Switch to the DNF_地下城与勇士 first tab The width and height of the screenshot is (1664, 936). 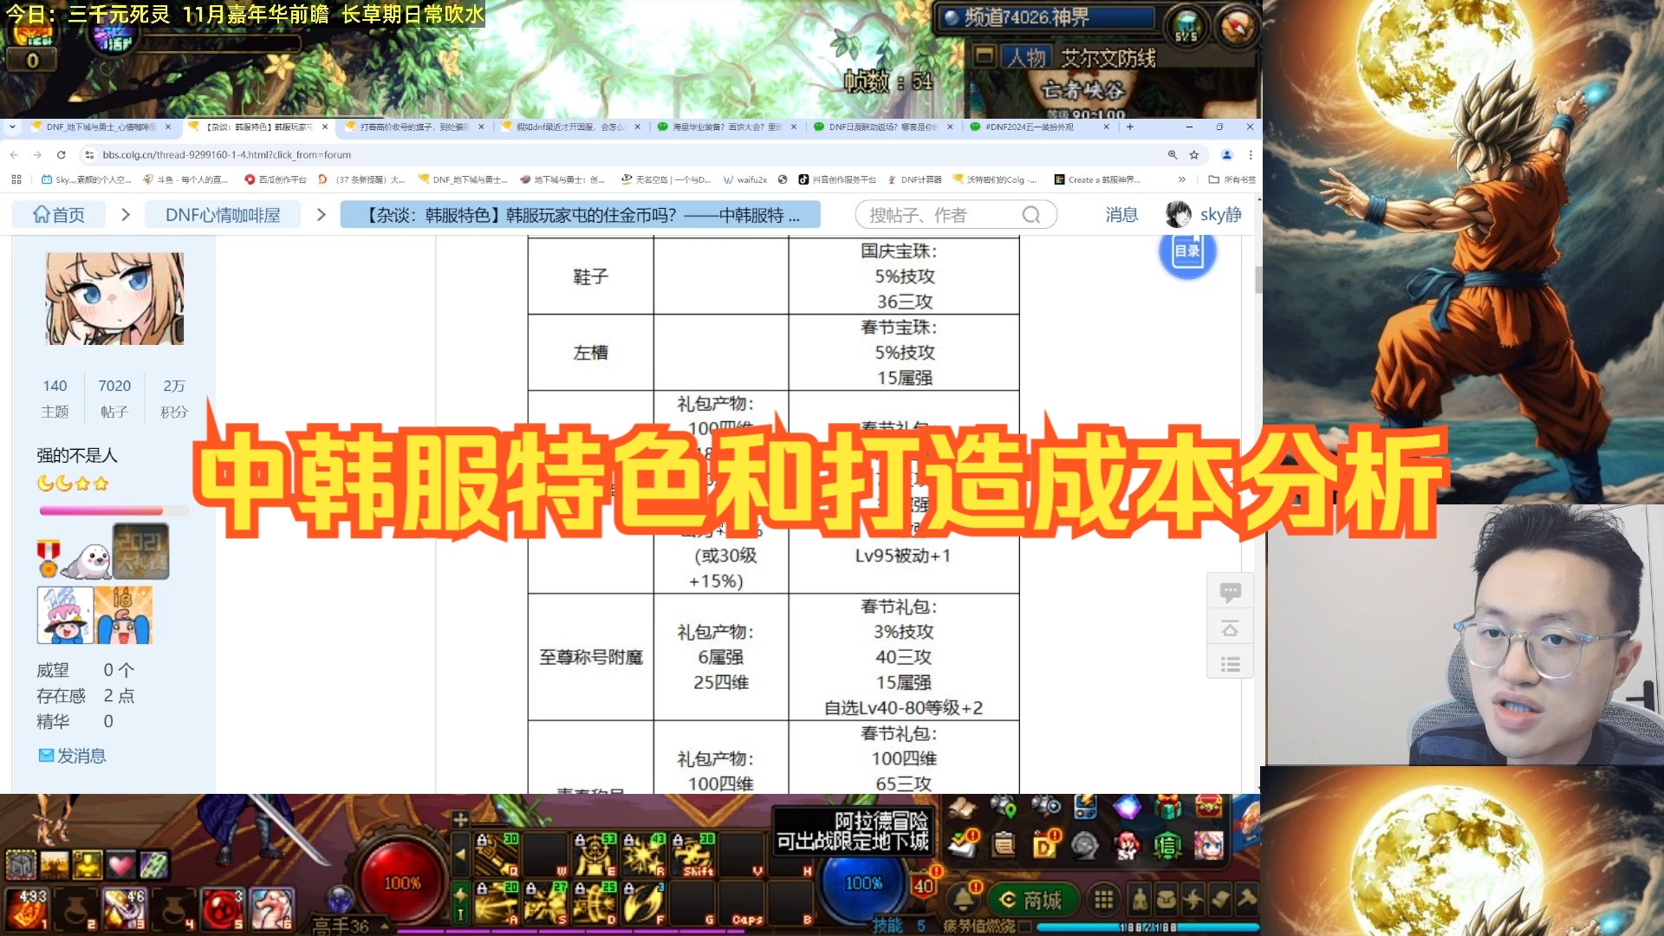click(x=102, y=127)
